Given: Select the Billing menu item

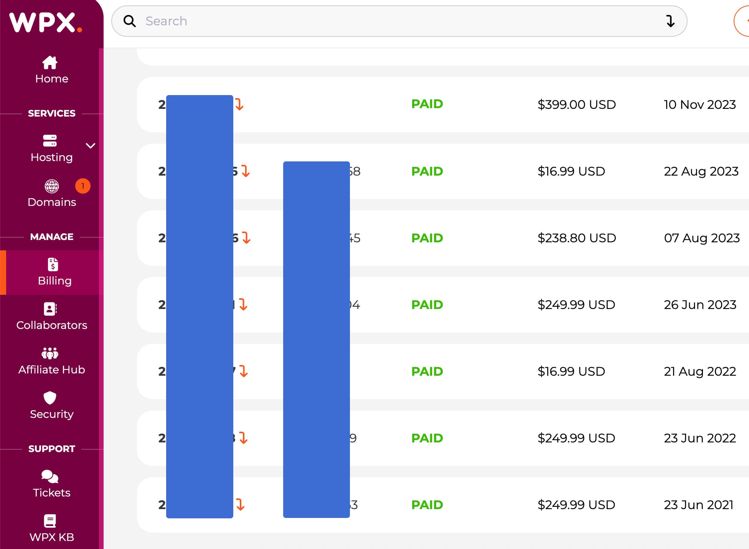Looking at the screenshot, I should 54,272.
